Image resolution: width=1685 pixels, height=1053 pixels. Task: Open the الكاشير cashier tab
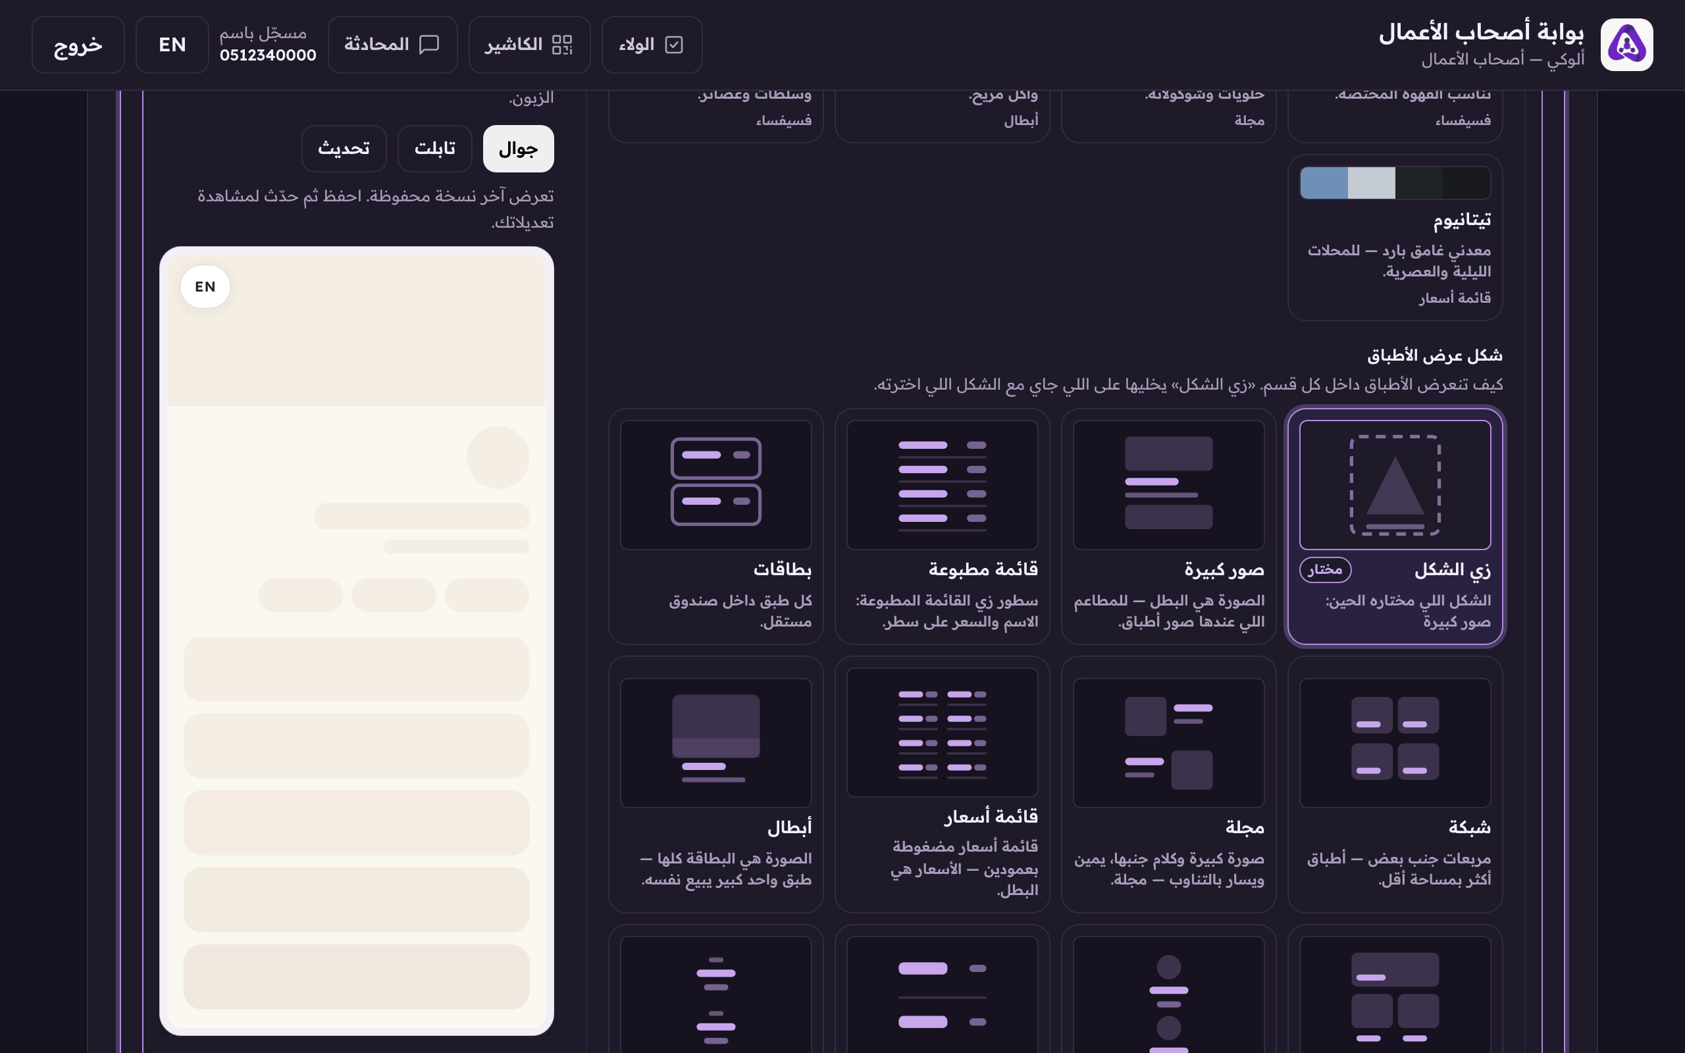click(529, 45)
